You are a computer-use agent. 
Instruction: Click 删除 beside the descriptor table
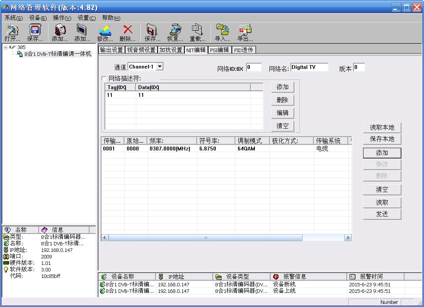pyautogui.click(x=282, y=100)
